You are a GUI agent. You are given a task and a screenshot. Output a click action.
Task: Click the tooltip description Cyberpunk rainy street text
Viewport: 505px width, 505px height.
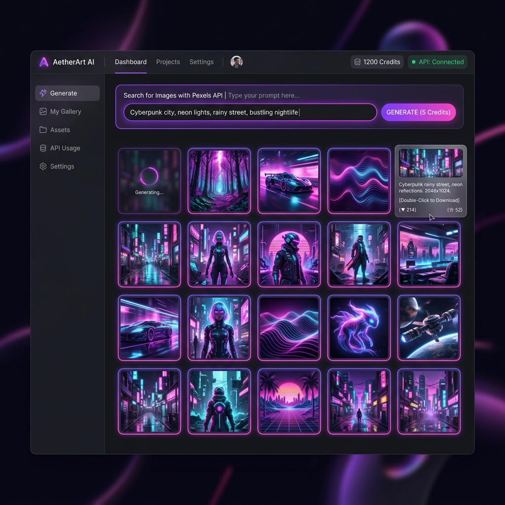[431, 187]
